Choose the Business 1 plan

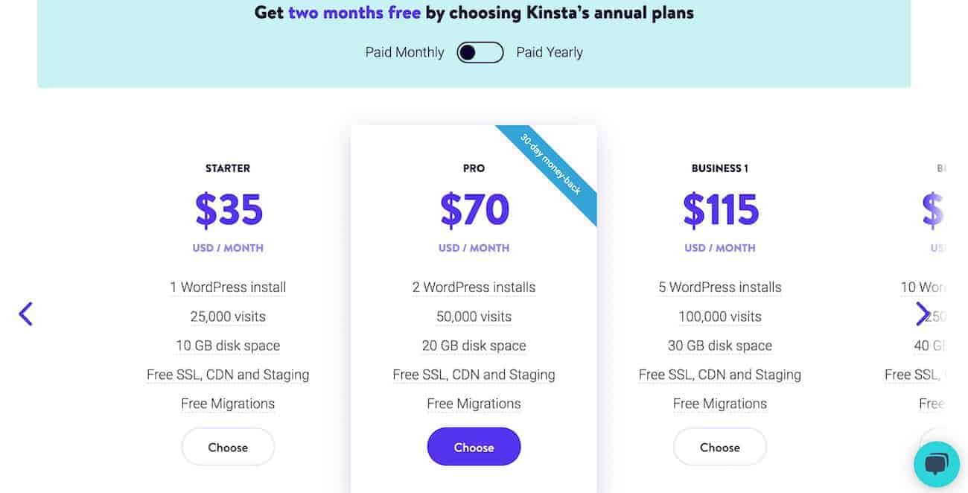[720, 447]
